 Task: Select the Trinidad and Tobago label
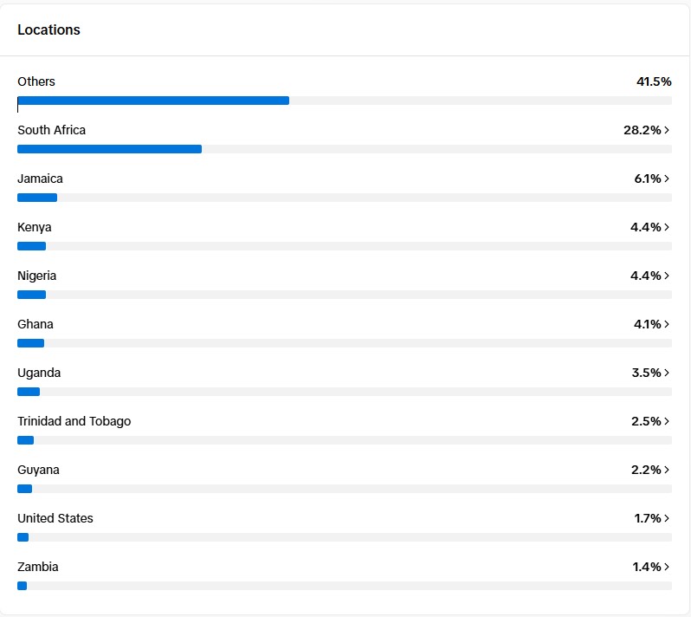(x=74, y=421)
